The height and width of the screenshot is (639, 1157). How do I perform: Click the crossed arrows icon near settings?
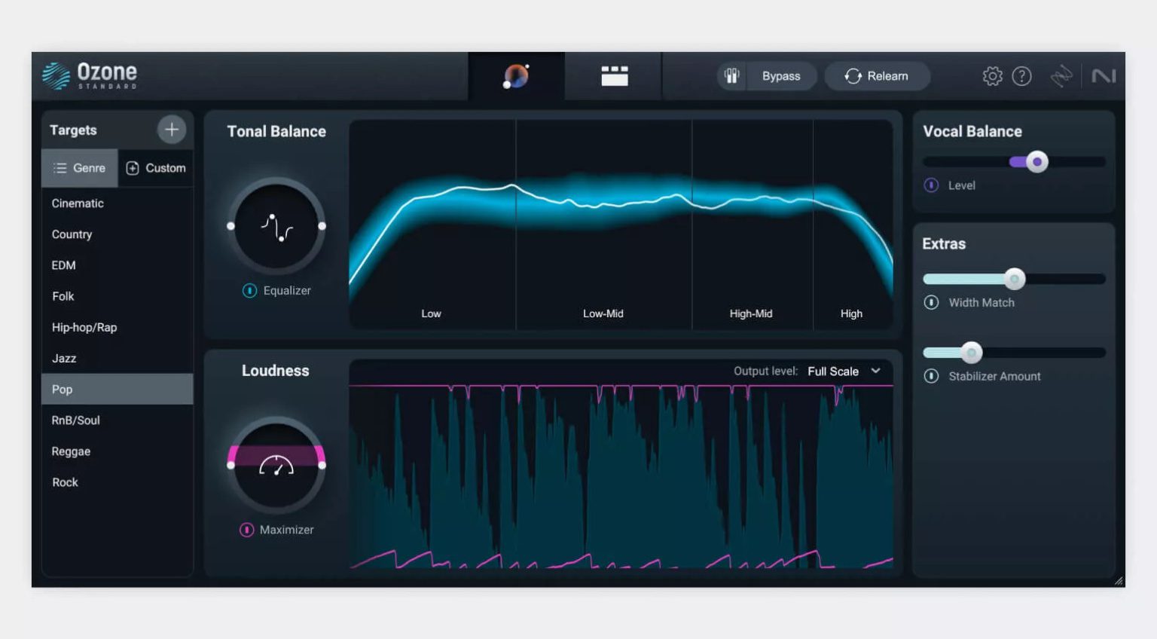coord(1061,76)
